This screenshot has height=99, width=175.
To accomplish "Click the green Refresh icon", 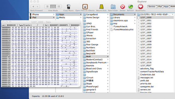I will pyautogui.click(x=130, y=7).
